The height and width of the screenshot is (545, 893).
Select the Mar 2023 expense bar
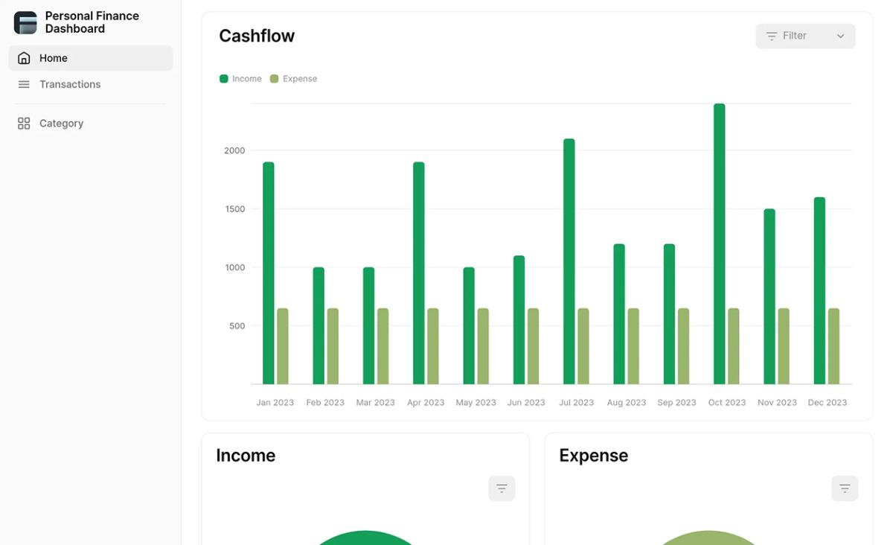pos(383,346)
